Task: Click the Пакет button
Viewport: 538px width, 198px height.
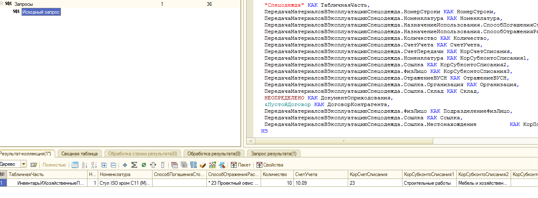Action: 241,165
